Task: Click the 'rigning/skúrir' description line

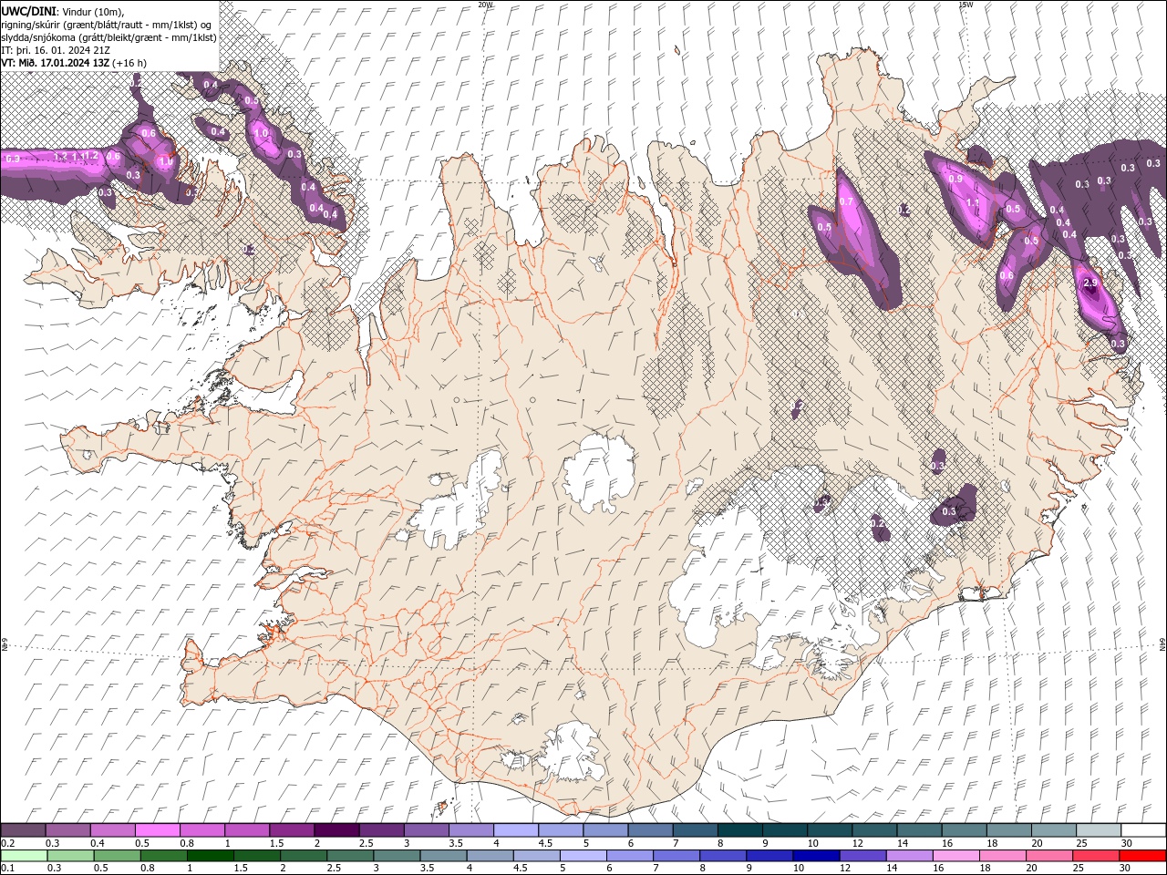Action: click(x=108, y=24)
